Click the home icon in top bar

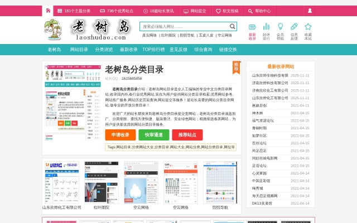[48, 11]
